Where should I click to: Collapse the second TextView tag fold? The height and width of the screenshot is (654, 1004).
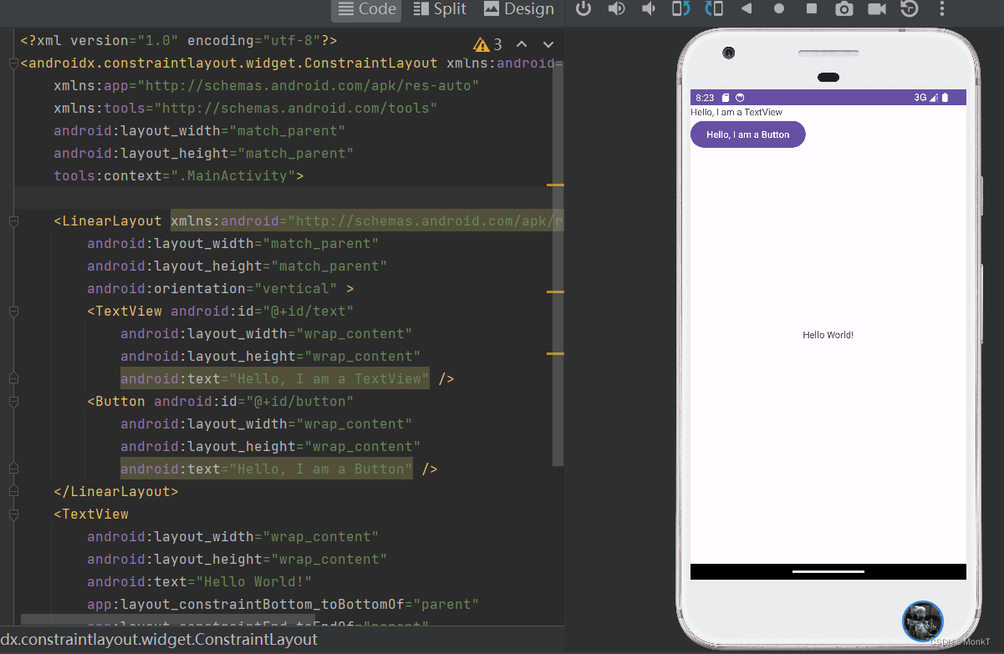[x=13, y=515]
